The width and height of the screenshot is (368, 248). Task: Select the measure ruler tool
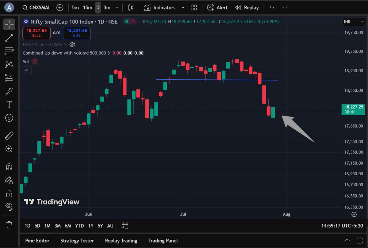(x=9, y=135)
